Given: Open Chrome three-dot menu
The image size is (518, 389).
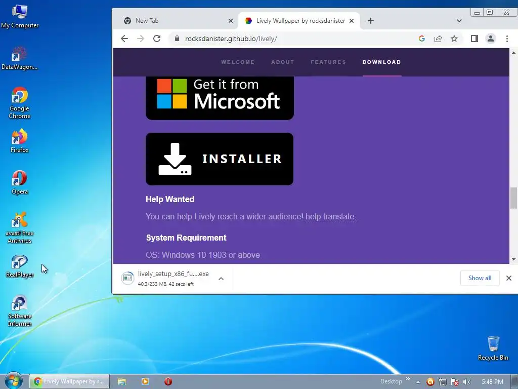Looking at the screenshot, I should (x=507, y=38).
